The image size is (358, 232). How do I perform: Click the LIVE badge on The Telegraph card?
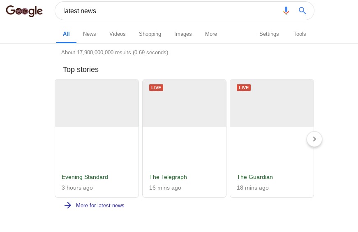pos(156,88)
